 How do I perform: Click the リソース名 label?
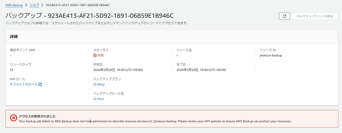184,50
